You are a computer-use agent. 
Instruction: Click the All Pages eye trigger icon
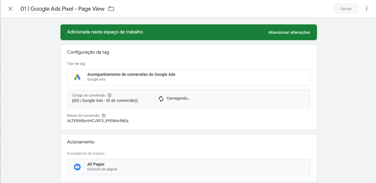[x=77, y=167]
